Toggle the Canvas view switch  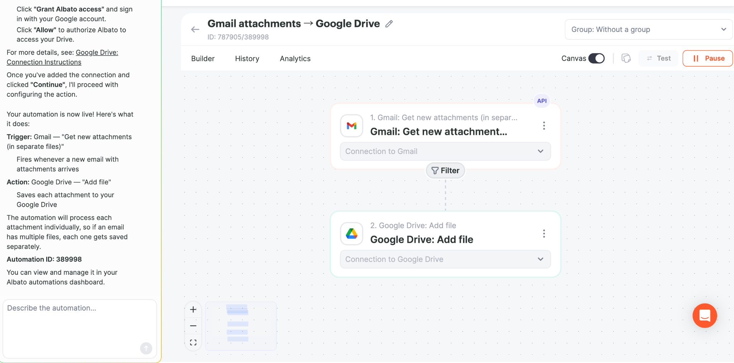(596, 58)
